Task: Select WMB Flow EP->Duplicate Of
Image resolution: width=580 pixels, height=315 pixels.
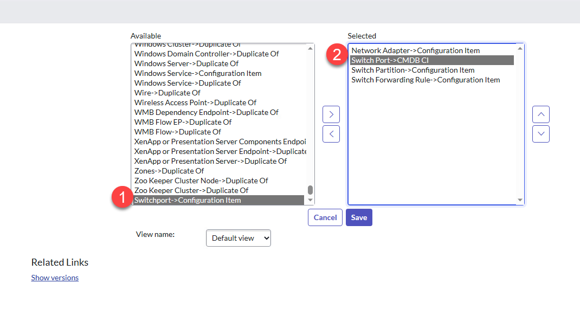Action: coord(218,122)
